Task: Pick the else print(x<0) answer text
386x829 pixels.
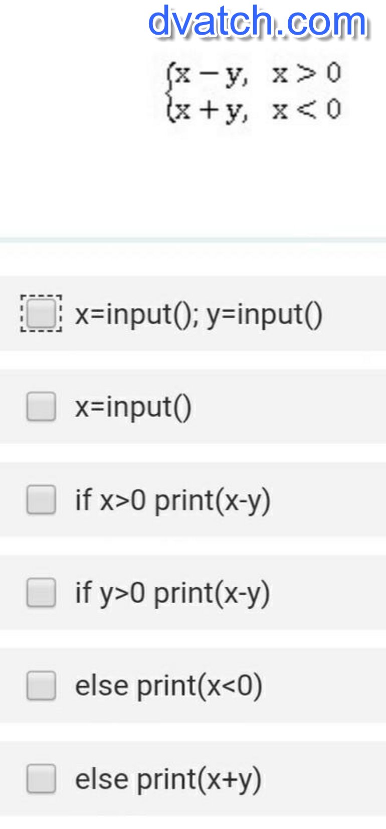Action: (168, 686)
